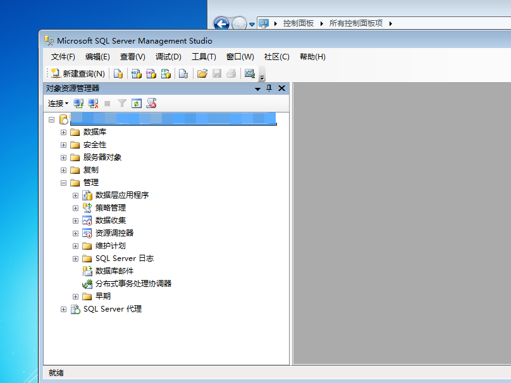
Task: Select the highlighted server name node
Action: tap(173, 119)
